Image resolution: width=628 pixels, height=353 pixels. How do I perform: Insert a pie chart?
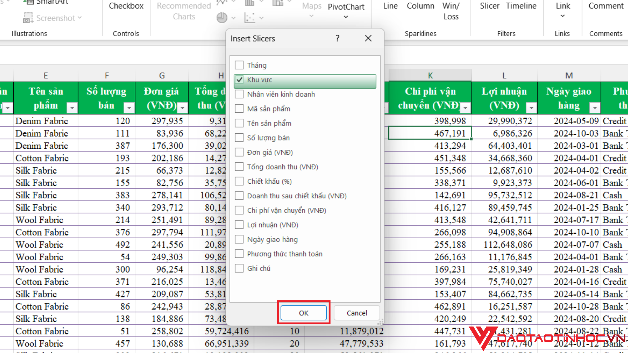pos(222,18)
